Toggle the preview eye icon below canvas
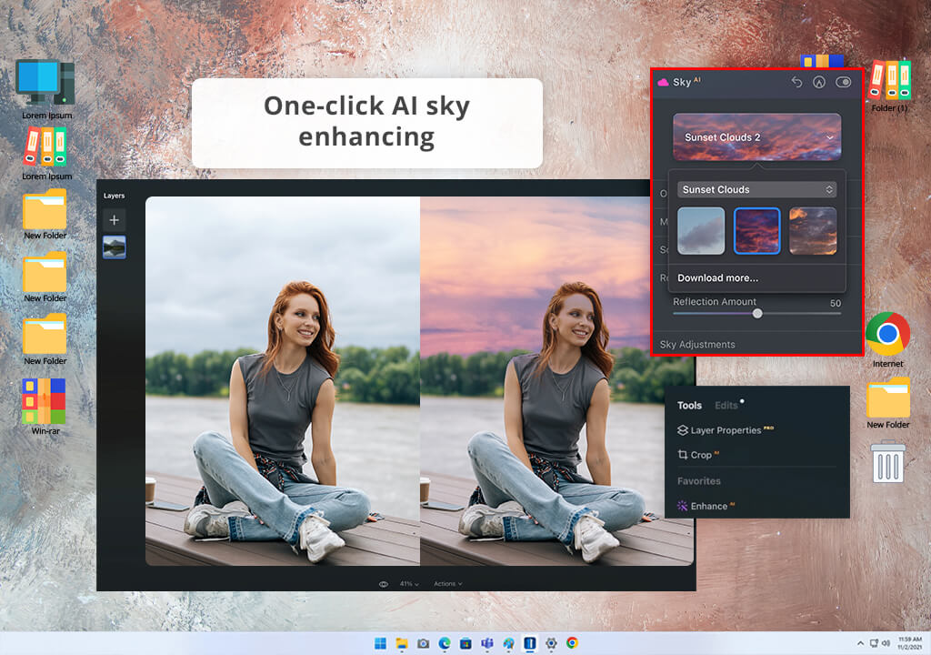931x655 pixels. [384, 584]
